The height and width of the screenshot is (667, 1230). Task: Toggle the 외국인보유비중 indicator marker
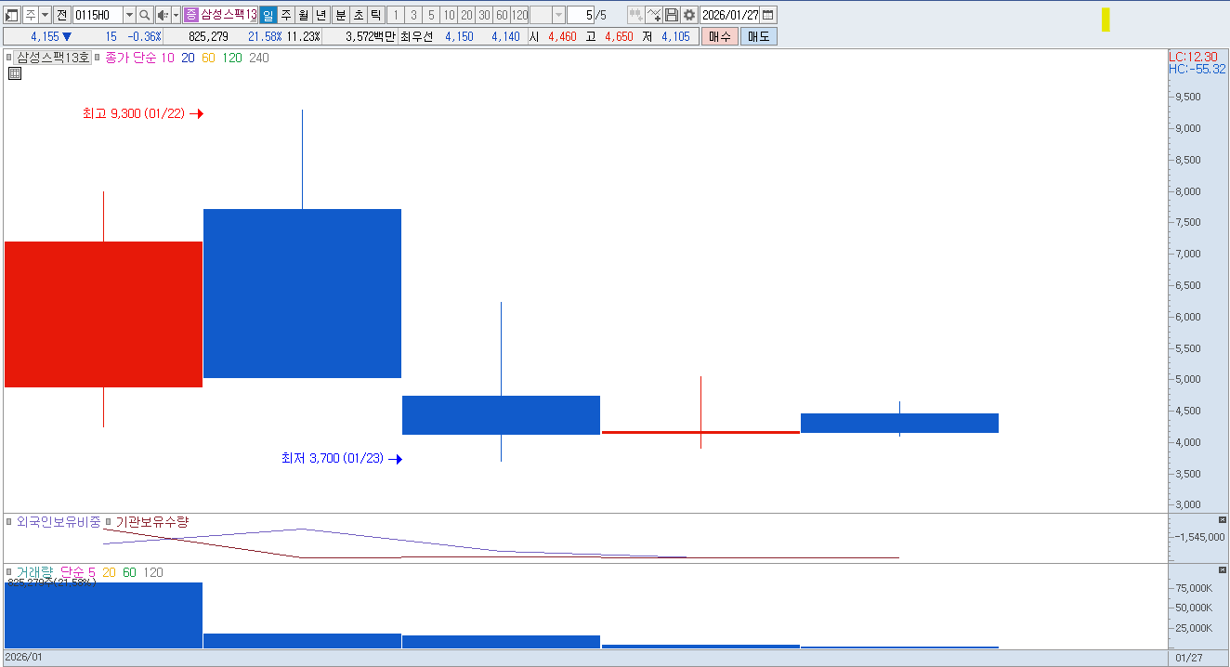pyautogui.click(x=9, y=522)
